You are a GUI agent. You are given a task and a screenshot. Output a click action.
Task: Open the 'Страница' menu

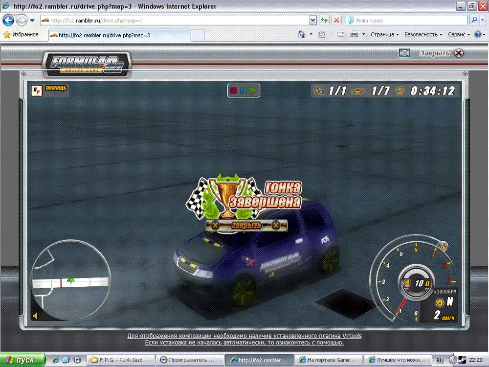(x=384, y=35)
